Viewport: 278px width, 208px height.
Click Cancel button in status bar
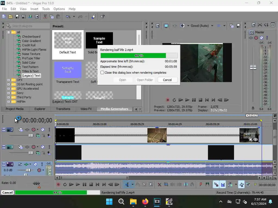tap(7, 193)
